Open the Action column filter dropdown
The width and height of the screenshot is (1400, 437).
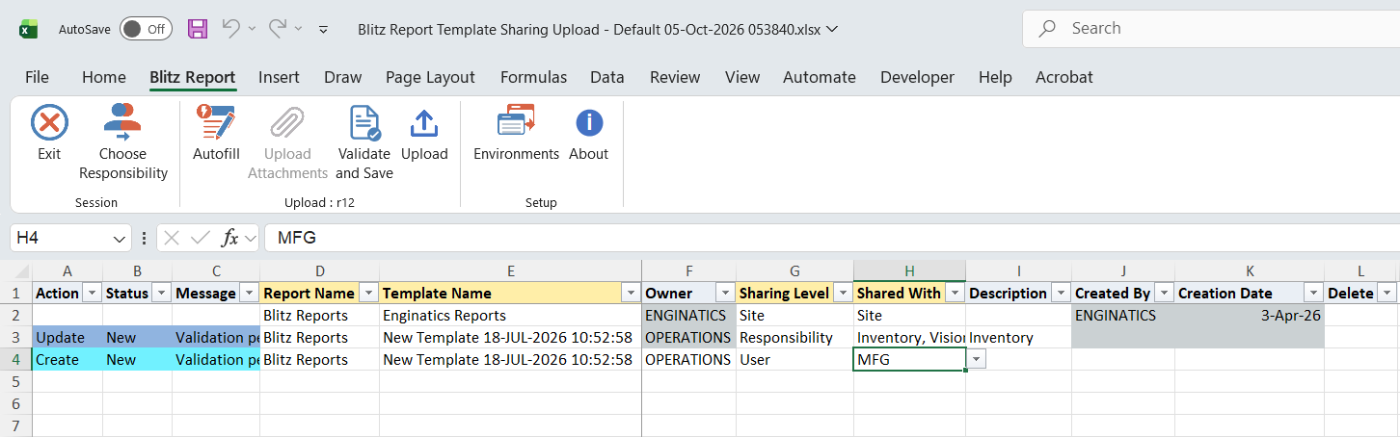(x=93, y=293)
